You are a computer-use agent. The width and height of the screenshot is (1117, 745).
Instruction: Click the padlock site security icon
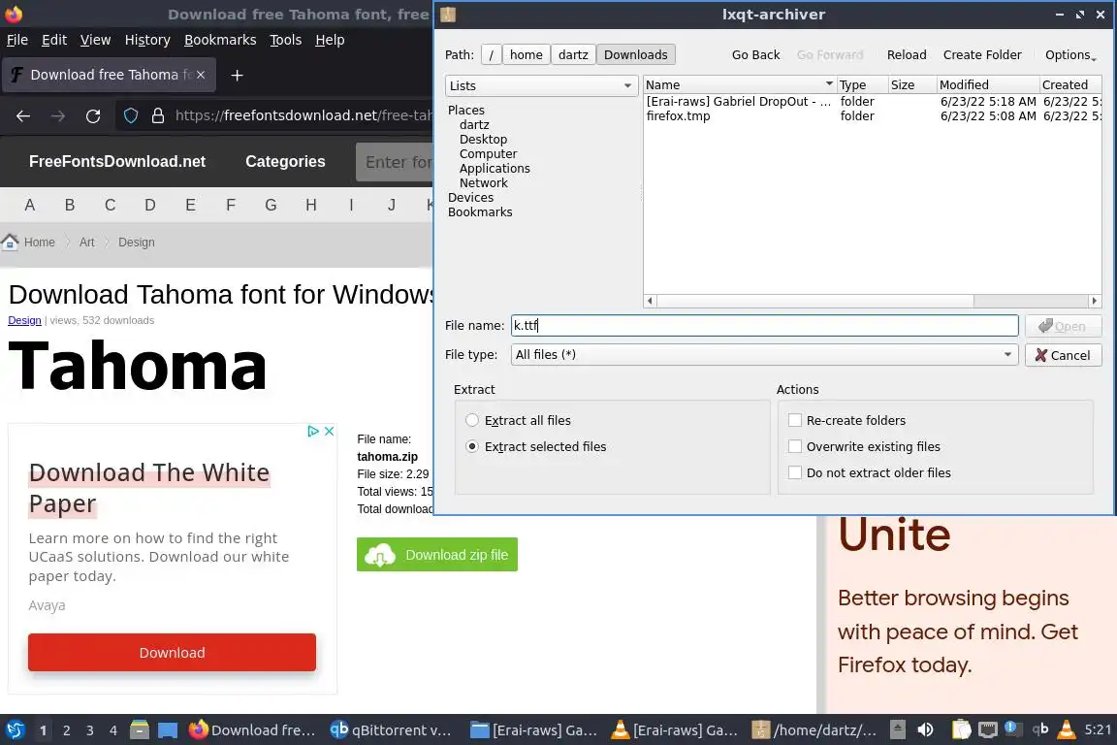[x=158, y=115]
